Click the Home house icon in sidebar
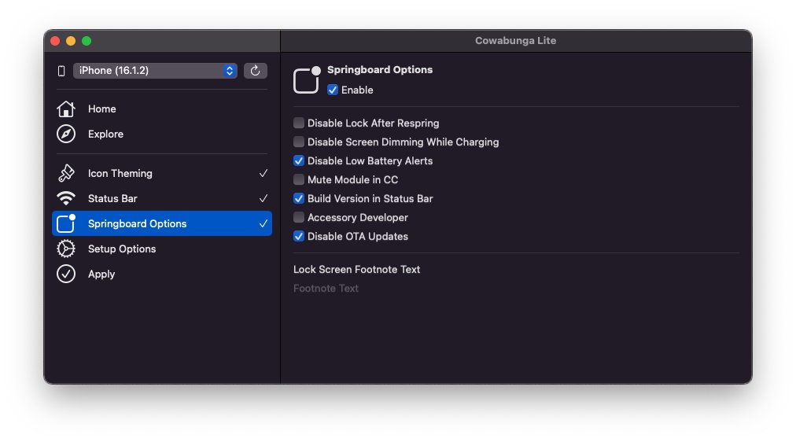The height and width of the screenshot is (442, 796). point(66,109)
